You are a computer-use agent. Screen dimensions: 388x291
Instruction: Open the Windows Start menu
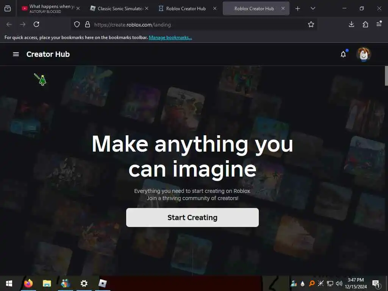coord(9,283)
